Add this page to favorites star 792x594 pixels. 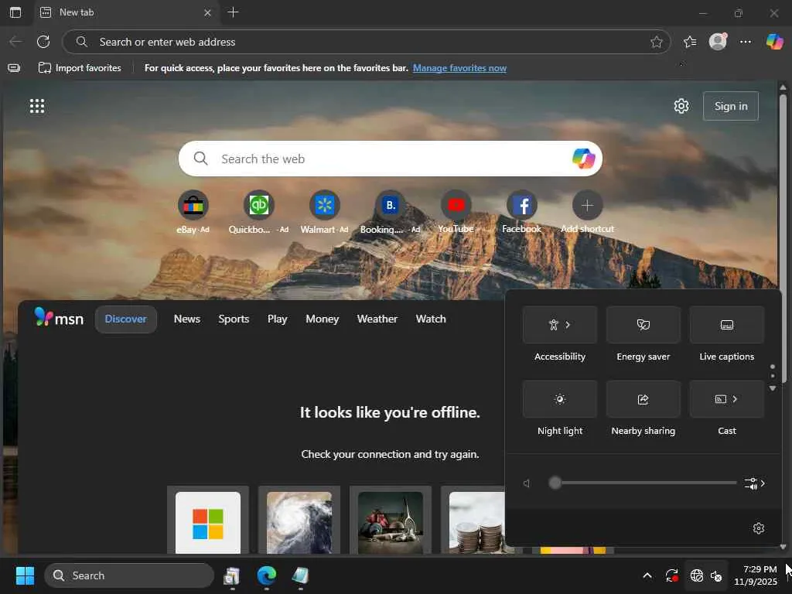tap(656, 42)
